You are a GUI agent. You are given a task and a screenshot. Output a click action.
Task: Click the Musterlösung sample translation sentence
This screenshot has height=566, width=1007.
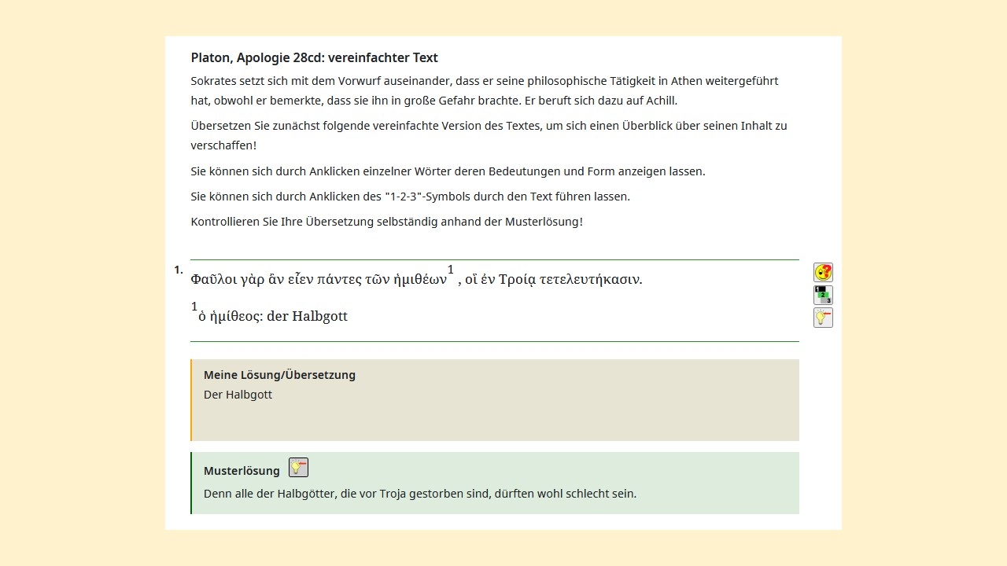point(419,494)
